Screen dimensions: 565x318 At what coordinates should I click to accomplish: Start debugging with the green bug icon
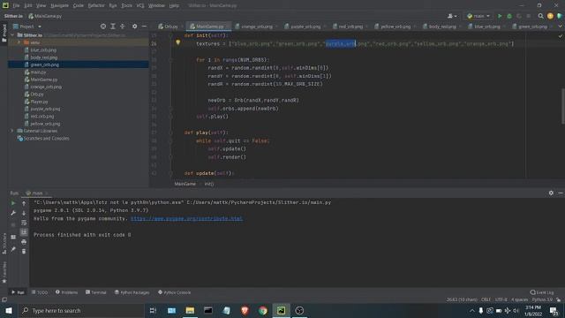click(x=509, y=16)
